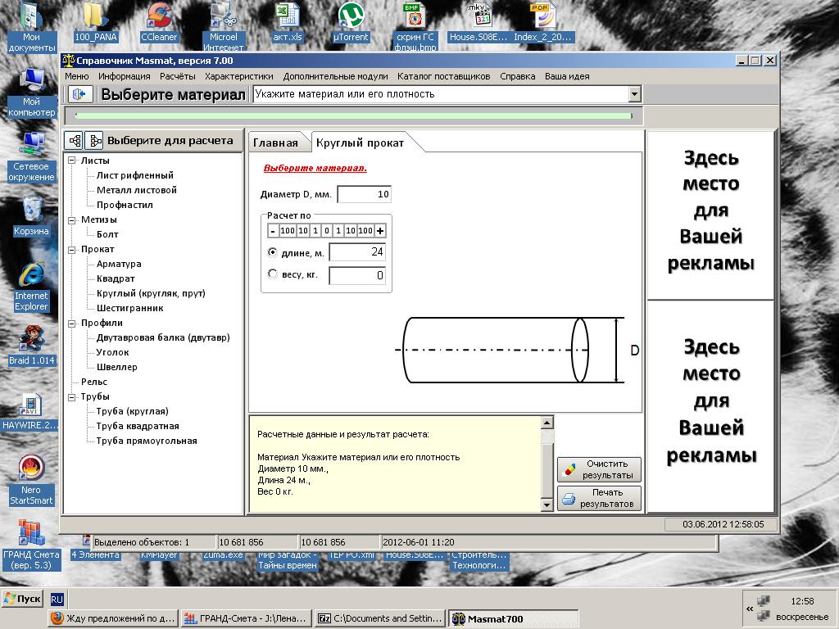The image size is (839, 629).
Task: Collapse the 'Трубы' tree node
Action: coord(72,396)
